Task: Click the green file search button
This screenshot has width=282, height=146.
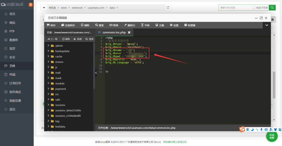Action: (272, 8)
